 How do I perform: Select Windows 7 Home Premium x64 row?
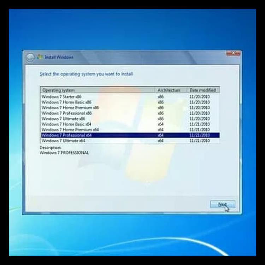click(70, 130)
